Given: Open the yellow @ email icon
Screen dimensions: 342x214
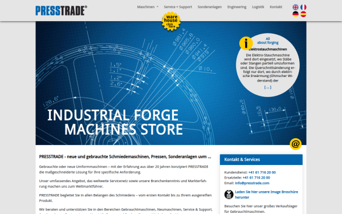Looking at the screenshot, I should pos(295,144).
